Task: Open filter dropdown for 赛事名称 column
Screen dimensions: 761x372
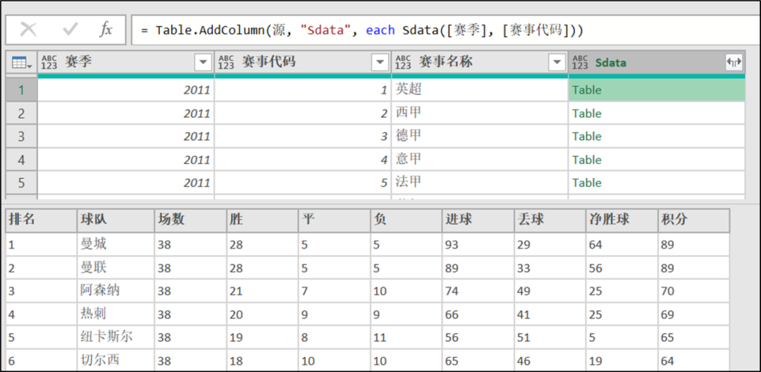Action: 557,62
